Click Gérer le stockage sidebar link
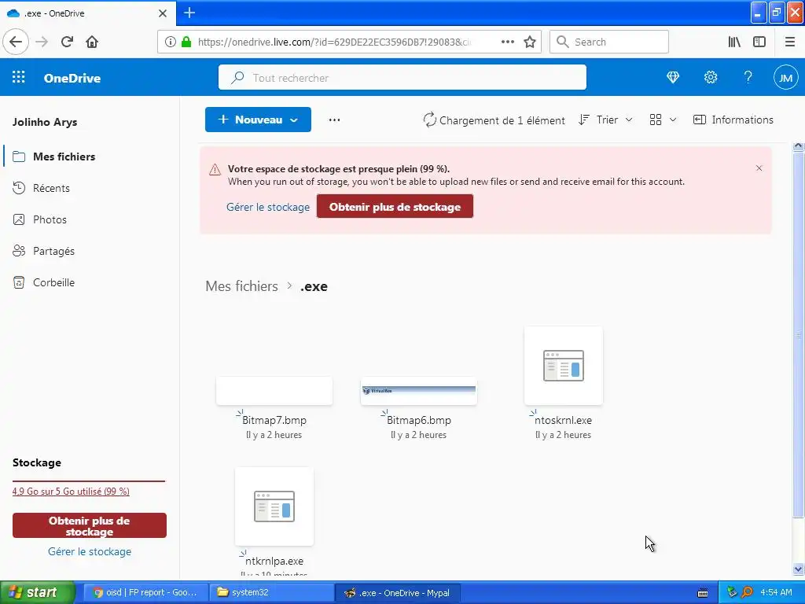The height and width of the screenshot is (604, 805). (x=90, y=551)
